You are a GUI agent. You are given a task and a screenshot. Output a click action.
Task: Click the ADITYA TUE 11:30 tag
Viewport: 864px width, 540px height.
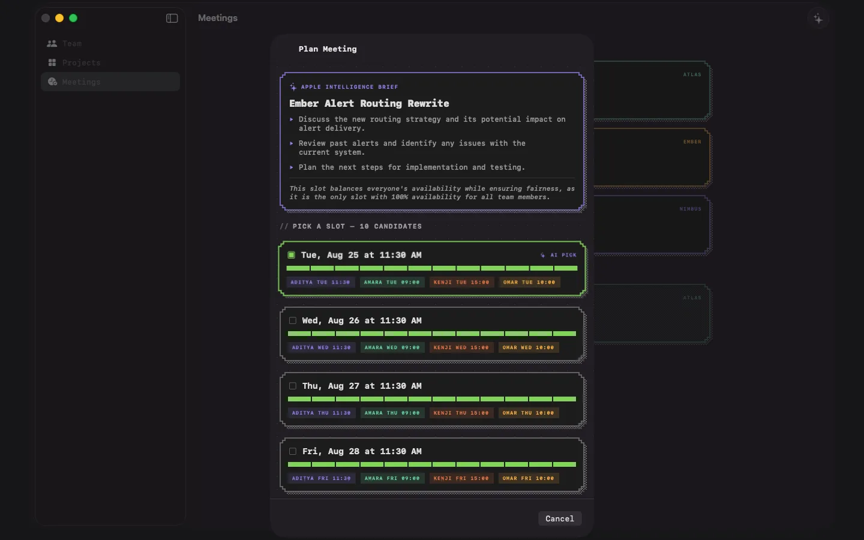pyautogui.click(x=320, y=282)
